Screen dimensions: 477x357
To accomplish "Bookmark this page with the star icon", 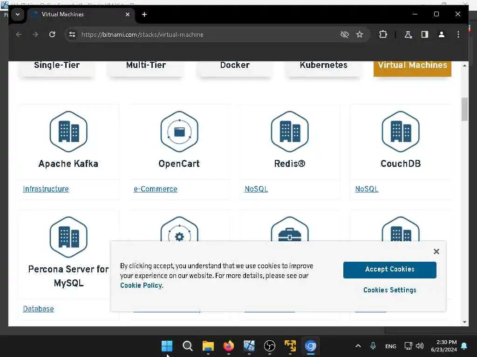I will coord(360,34).
